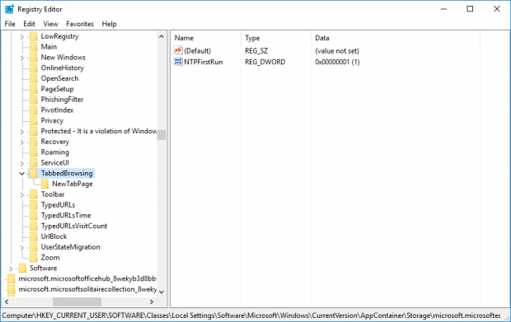Viewport: 511px width, 322px height.
Task: Click the PageSetup folder icon
Action: point(34,89)
